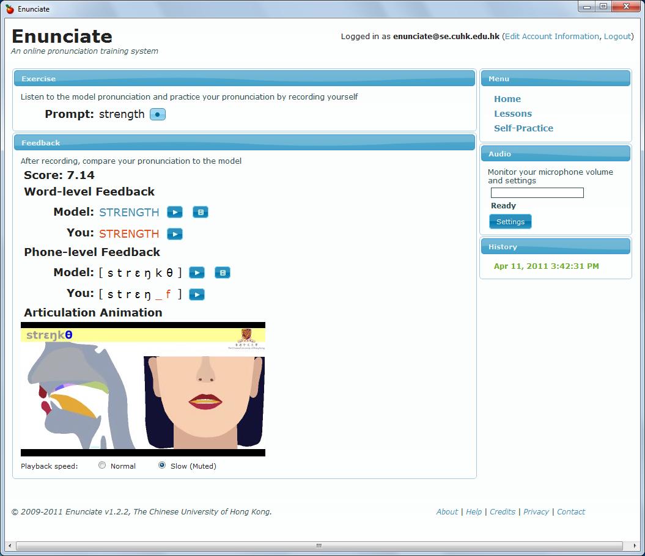Open the Credits footer link
Viewport: 645px width, 556px height.
coord(503,511)
